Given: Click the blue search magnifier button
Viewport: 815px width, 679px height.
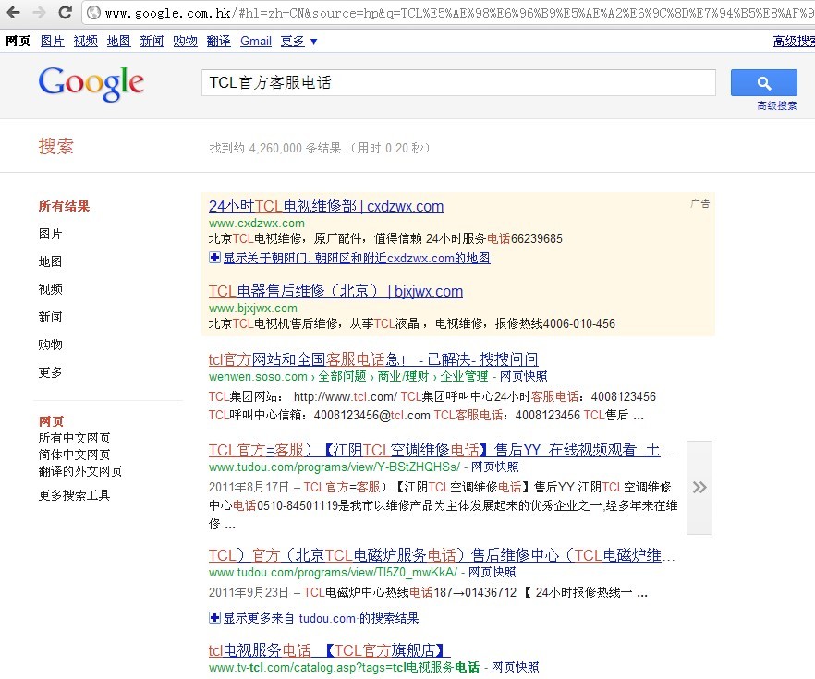Looking at the screenshot, I should pos(763,82).
